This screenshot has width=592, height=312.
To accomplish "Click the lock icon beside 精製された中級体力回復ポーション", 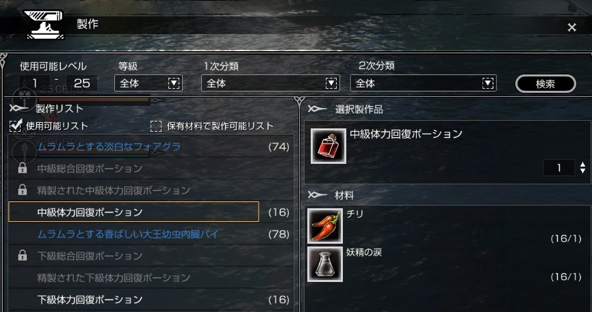I will (23, 190).
